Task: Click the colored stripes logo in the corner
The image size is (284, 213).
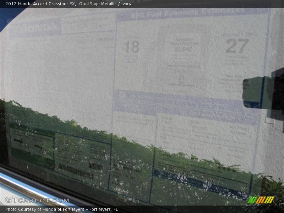Action: (261, 200)
